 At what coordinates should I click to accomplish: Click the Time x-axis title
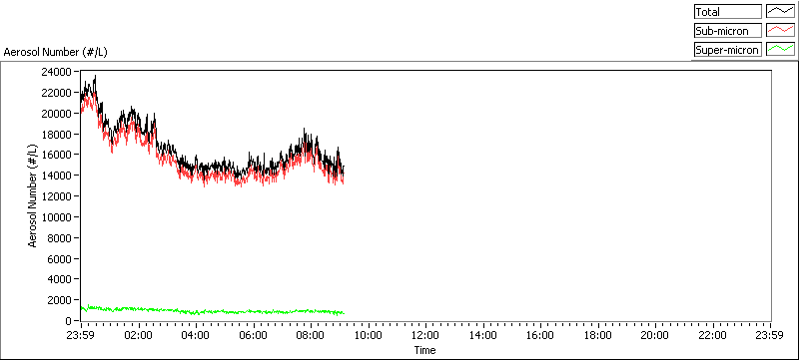425,350
